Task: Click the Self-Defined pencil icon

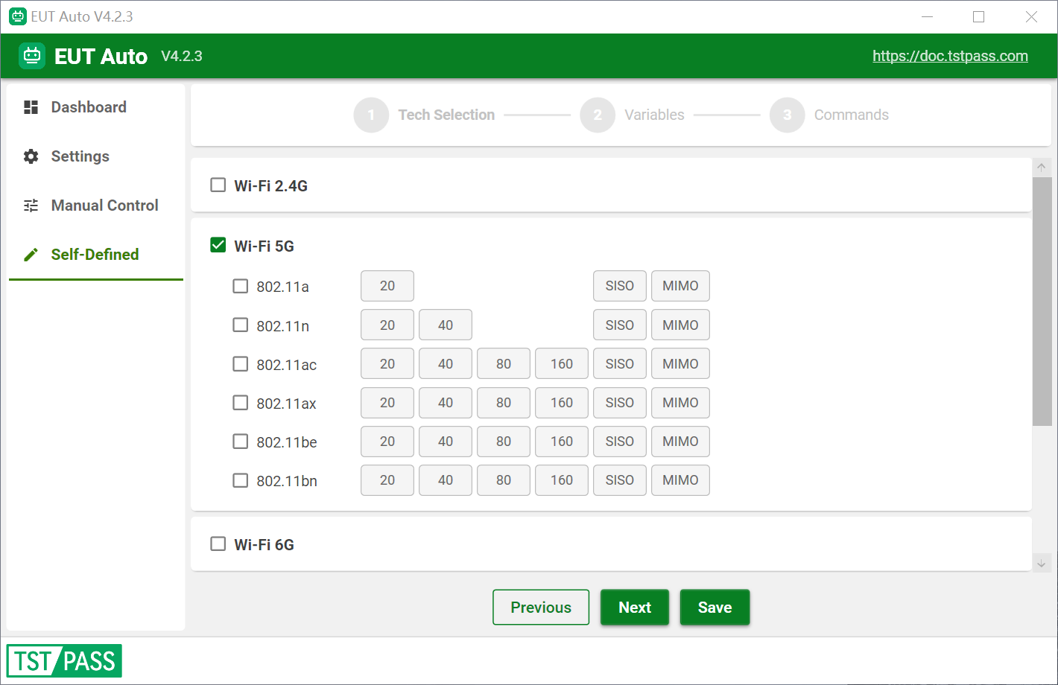Action: (x=31, y=255)
